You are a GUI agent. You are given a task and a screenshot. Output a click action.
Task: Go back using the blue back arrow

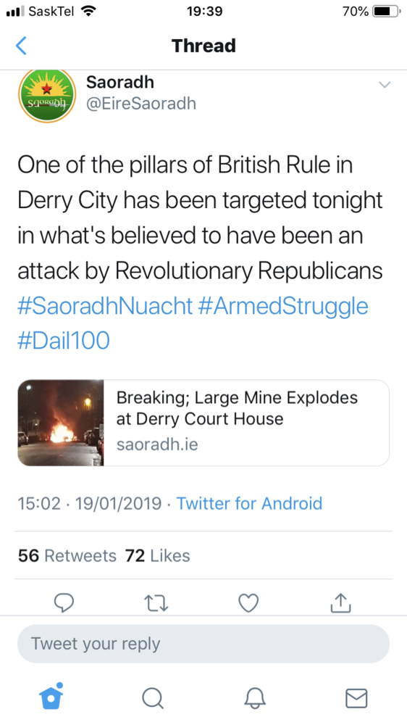(21, 46)
